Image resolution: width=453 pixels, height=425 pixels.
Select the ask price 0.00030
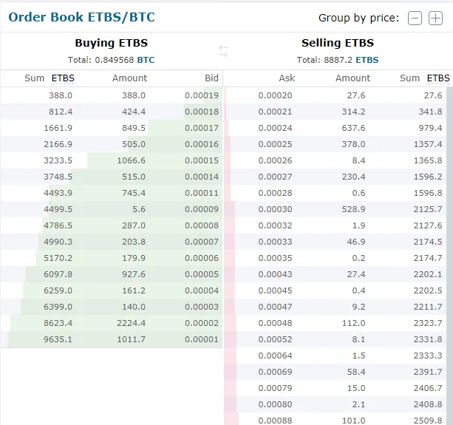(x=275, y=209)
